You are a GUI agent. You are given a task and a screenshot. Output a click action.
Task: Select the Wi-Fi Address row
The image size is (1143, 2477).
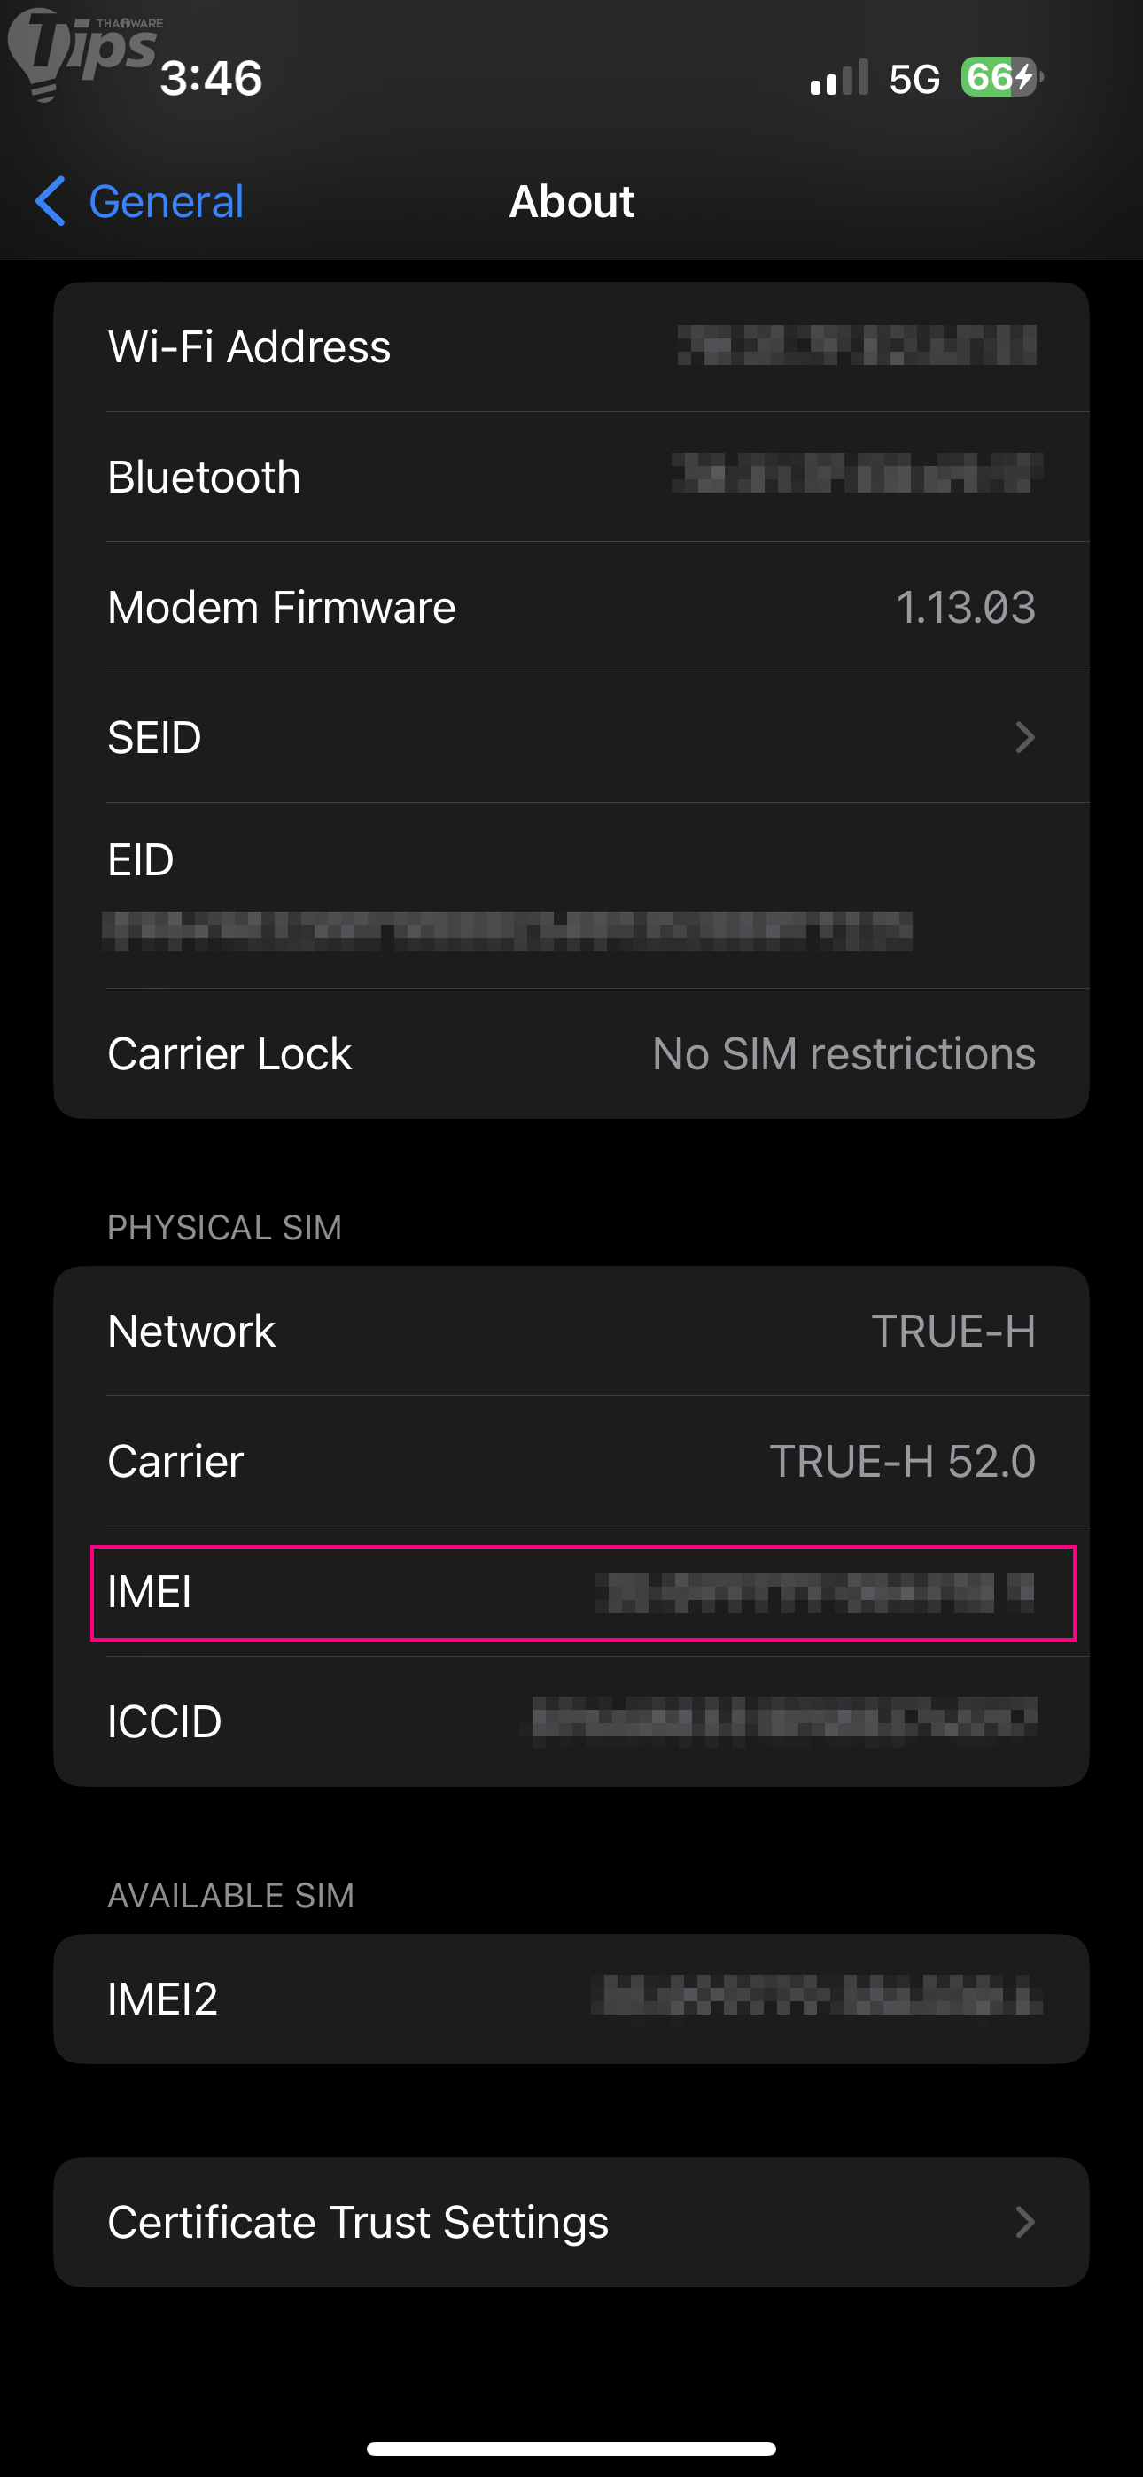(x=571, y=347)
